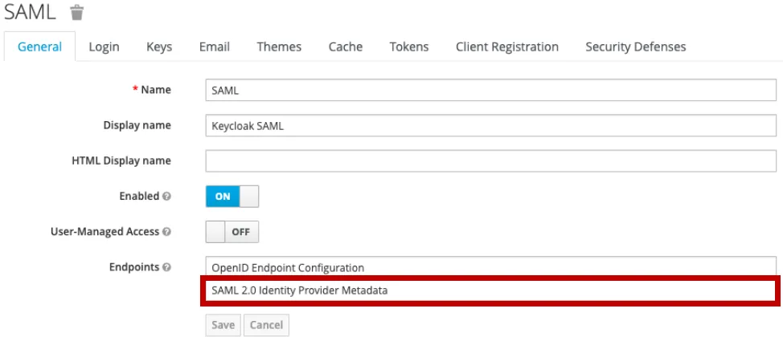
Task: Turn on User-Managed Access switch
Action: pyautogui.click(x=232, y=232)
